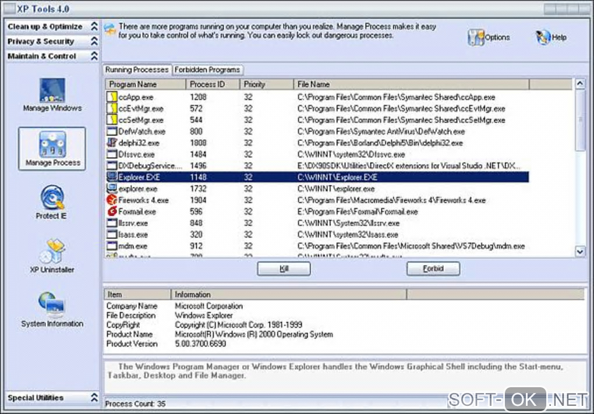This screenshot has height=414, width=594.
Task: Sort by the File Name column header
Action: pos(411,84)
